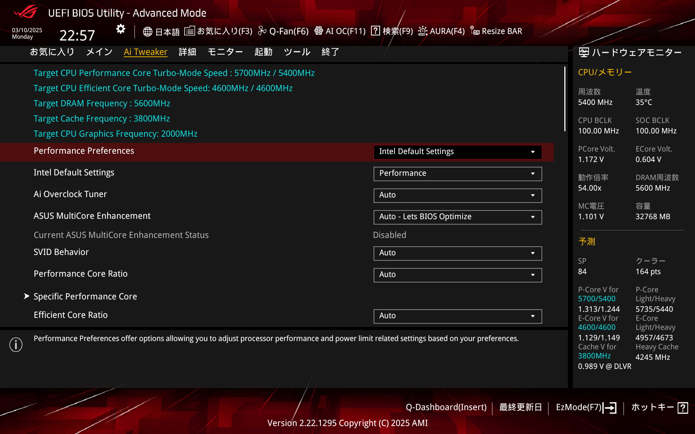Switch to the メイン tab

(x=99, y=52)
